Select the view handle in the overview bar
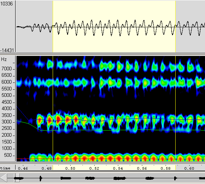The image size is (205, 184). click(17, 178)
